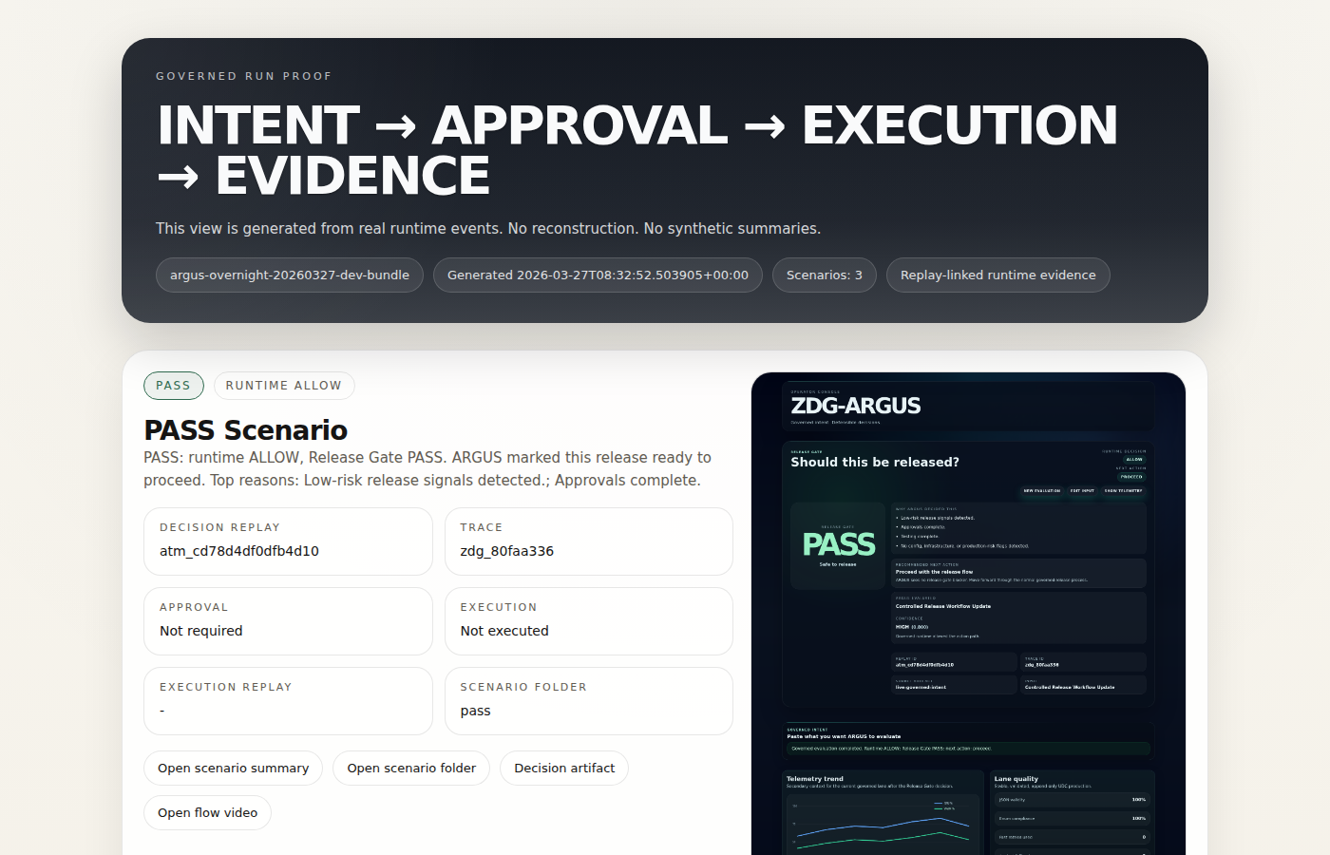
Task: Click the PASS Scenario heading
Action: point(246,430)
